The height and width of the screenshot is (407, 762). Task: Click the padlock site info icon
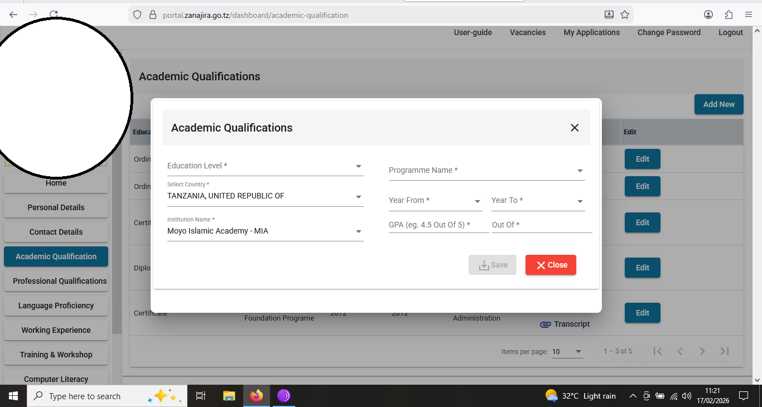point(152,15)
